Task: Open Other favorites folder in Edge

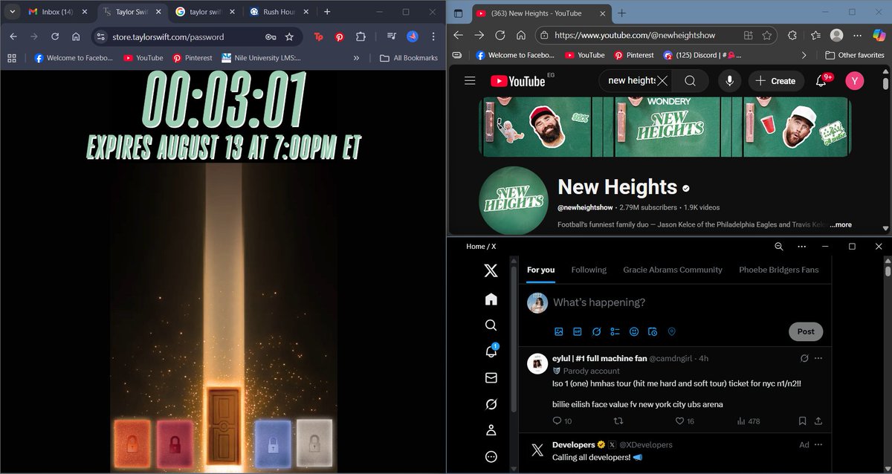Action: pyautogui.click(x=855, y=55)
